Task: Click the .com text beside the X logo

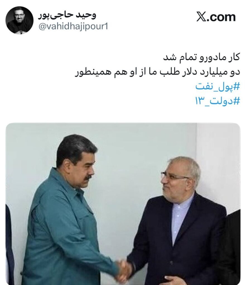Action: (221, 17)
